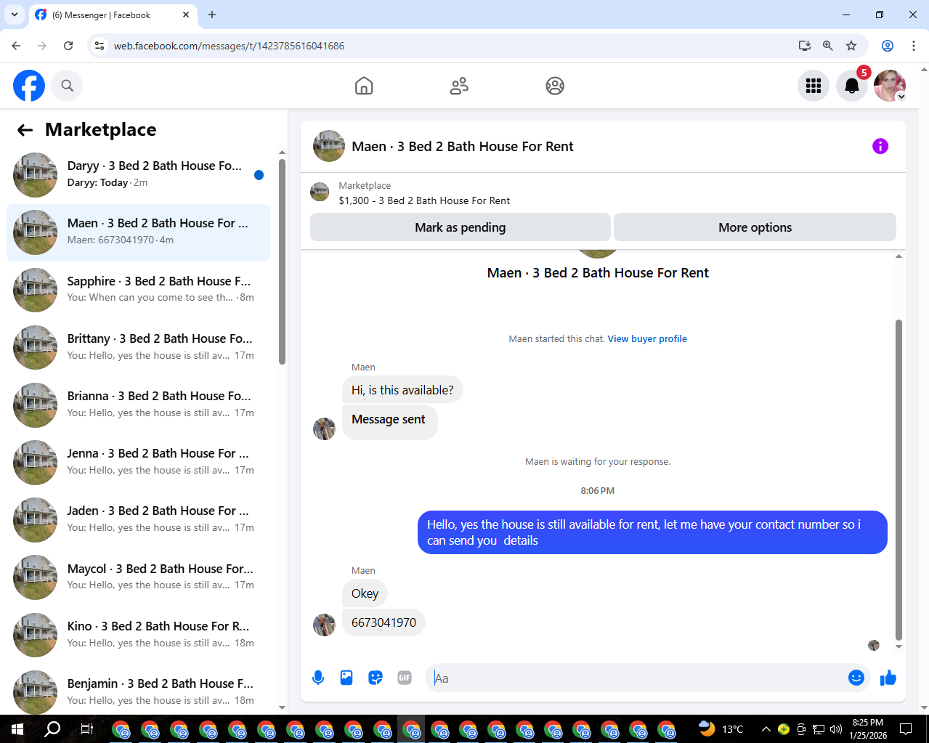
Task: Click the 'Okey' message bubble
Action: click(x=365, y=593)
